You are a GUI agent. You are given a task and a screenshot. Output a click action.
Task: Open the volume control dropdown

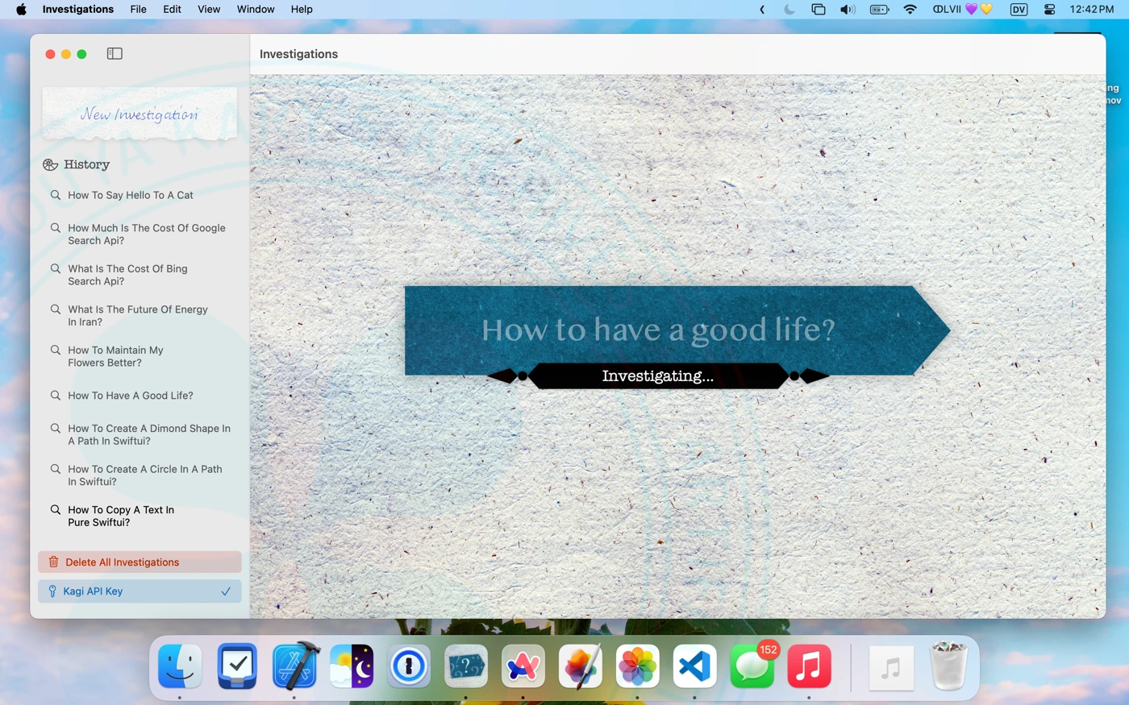pos(847,10)
